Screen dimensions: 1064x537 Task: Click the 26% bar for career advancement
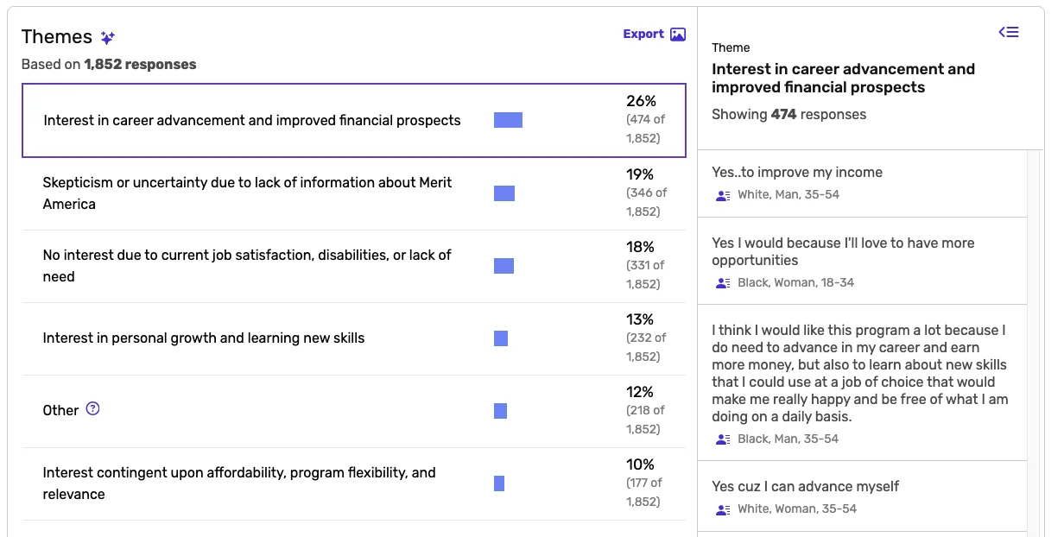508,120
